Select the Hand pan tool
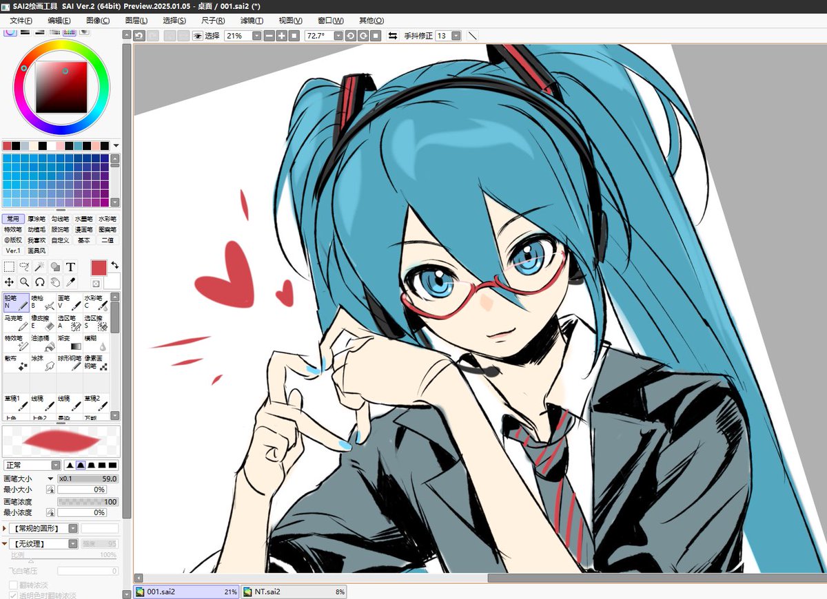 [55, 282]
